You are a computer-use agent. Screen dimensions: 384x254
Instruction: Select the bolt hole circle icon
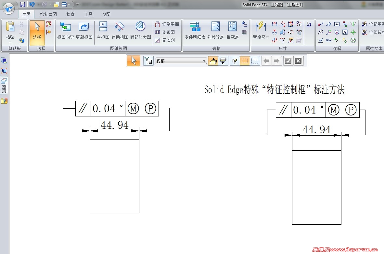tap(353, 40)
